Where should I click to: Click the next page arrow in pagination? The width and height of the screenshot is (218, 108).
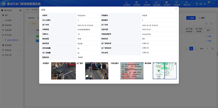click(x=196, y=48)
